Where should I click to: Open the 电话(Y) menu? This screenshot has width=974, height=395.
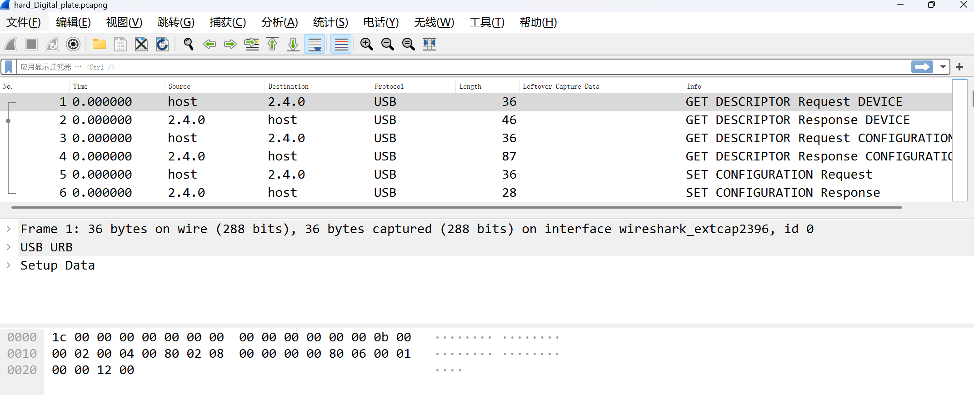pyautogui.click(x=381, y=22)
